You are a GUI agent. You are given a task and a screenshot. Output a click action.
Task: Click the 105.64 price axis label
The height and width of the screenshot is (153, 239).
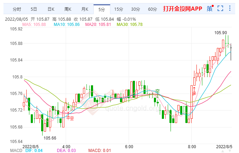click(x=16, y=142)
